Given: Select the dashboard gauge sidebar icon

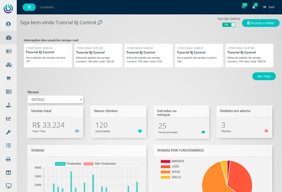Looking at the screenshot, I should [x=8, y=38].
